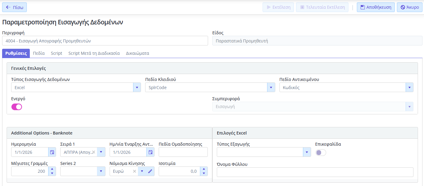Toggle the Ενεργό switch off
The image size is (424, 186).
pos(17,107)
